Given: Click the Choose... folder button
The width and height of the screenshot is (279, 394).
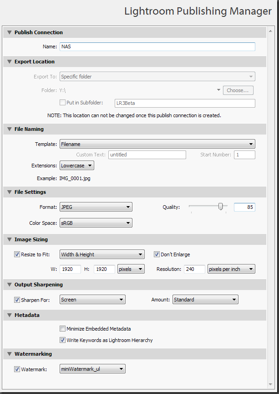Looking at the screenshot, I should (x=238, y=90).
